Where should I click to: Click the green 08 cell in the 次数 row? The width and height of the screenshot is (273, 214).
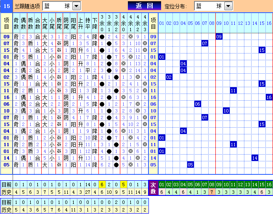212,185
